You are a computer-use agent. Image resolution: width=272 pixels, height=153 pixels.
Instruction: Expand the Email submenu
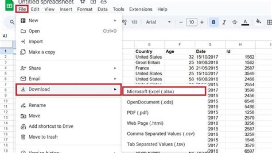coord(69,79)
